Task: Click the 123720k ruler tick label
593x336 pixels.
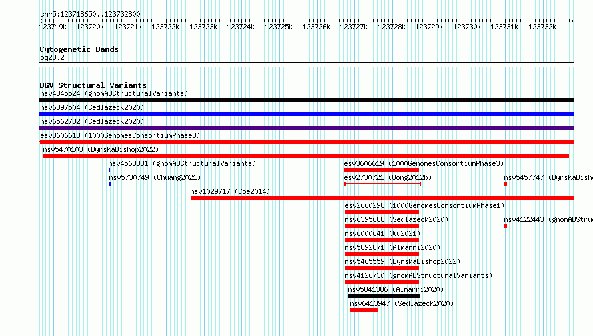Action: (90, 27)
